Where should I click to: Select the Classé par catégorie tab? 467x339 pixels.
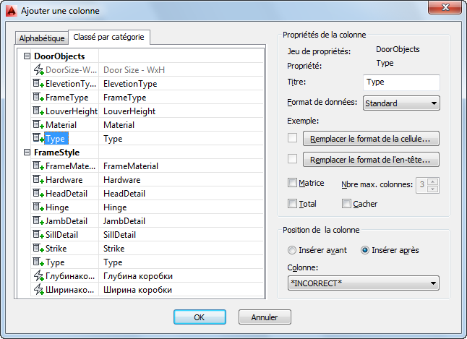click(x=108, y=37)
